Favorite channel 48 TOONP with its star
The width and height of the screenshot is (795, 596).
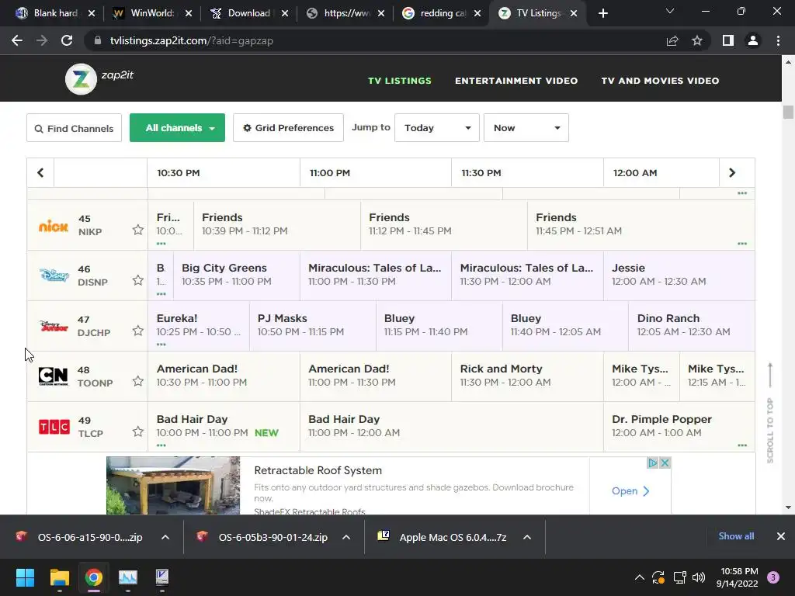point(138,381)
